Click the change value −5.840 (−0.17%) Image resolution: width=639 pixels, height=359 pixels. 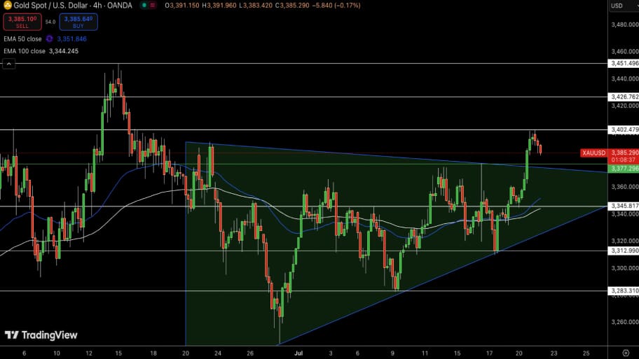click(x=336, y=6)
